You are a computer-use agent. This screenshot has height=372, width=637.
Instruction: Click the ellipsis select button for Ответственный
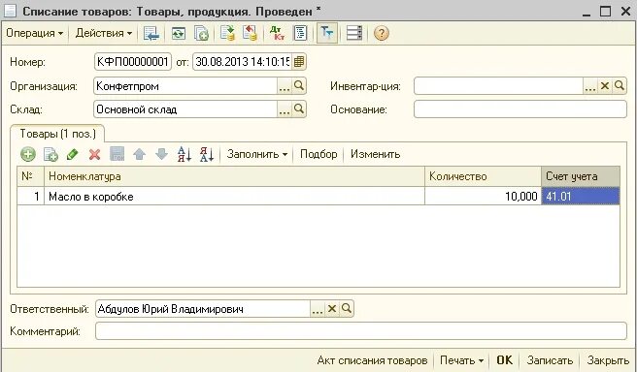tap(318, 309)
